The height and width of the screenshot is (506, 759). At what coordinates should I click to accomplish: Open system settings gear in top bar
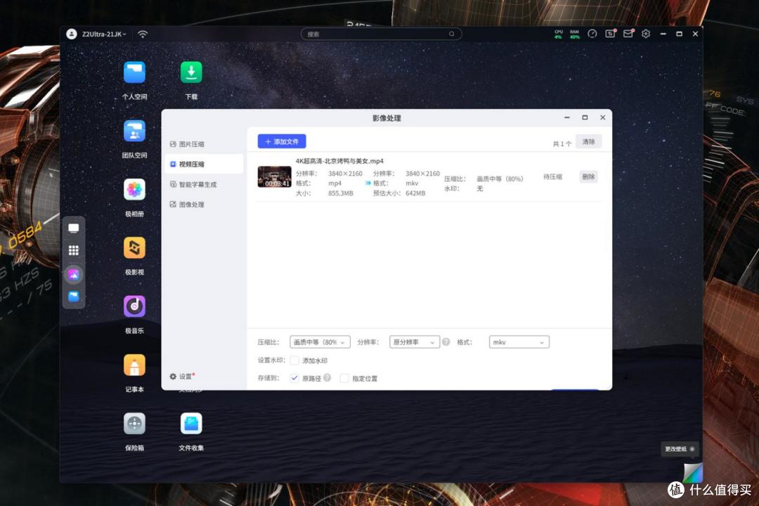coord(646,34)
